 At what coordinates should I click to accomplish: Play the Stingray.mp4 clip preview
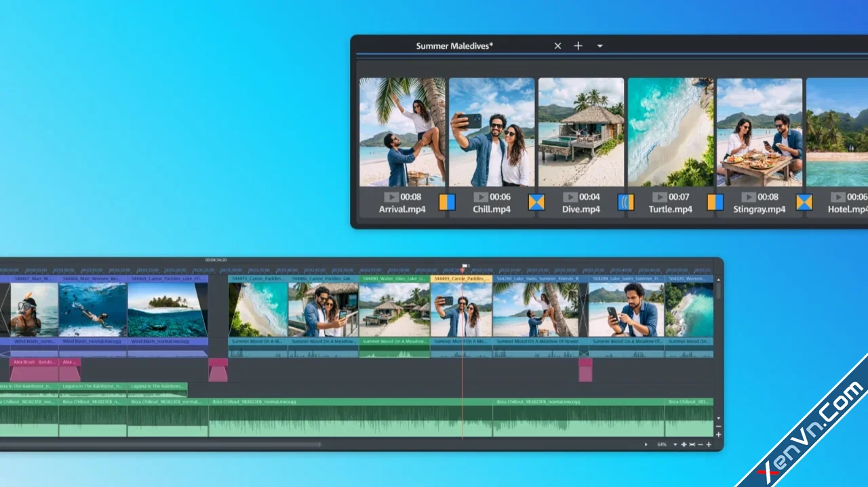749,197
